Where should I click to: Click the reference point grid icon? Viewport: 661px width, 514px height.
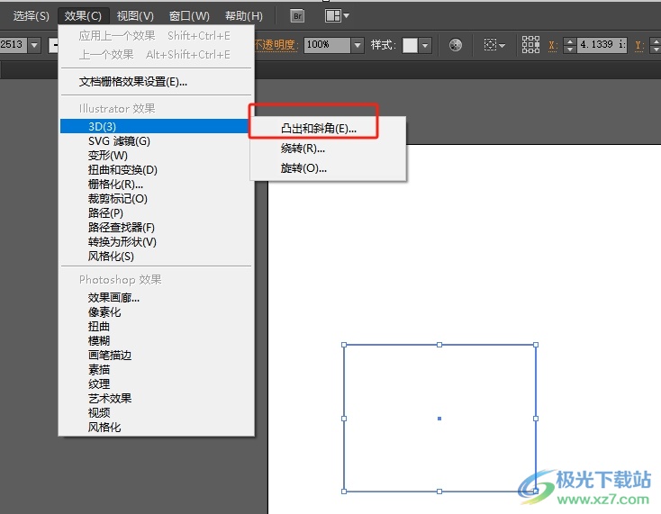tap(530, 45)
